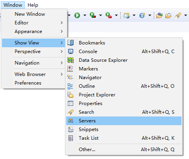Open the Window menu
This screenshot has width=189, height=159.
tap(13, 5)
